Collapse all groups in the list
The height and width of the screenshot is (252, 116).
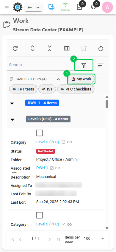(x=50, y=48)
